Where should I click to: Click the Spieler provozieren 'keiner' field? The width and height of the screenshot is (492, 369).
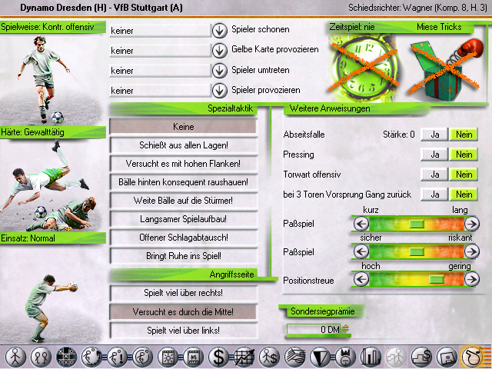161,91
